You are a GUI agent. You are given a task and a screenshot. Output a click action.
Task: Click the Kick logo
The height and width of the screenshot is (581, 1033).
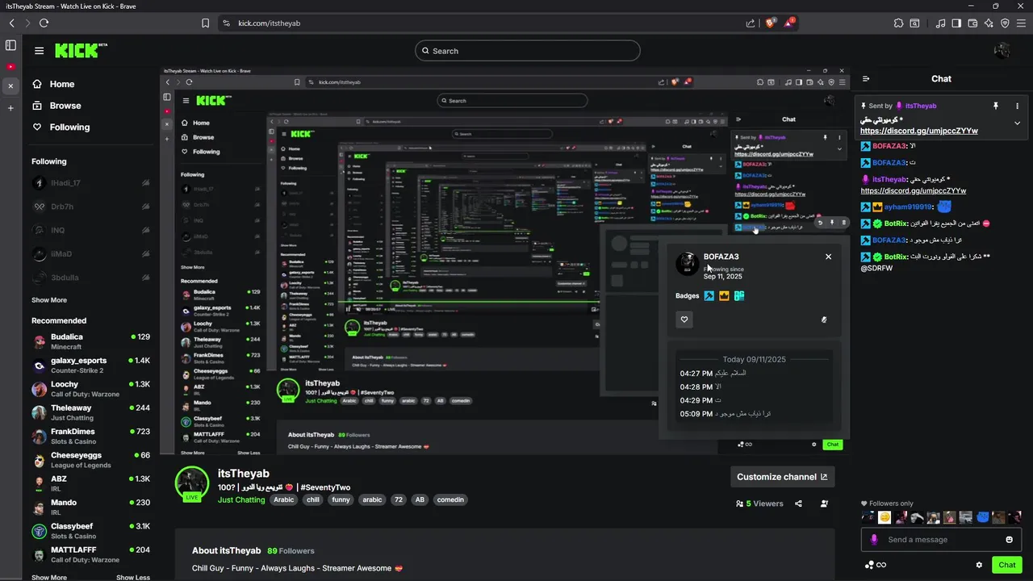[81, 51]
